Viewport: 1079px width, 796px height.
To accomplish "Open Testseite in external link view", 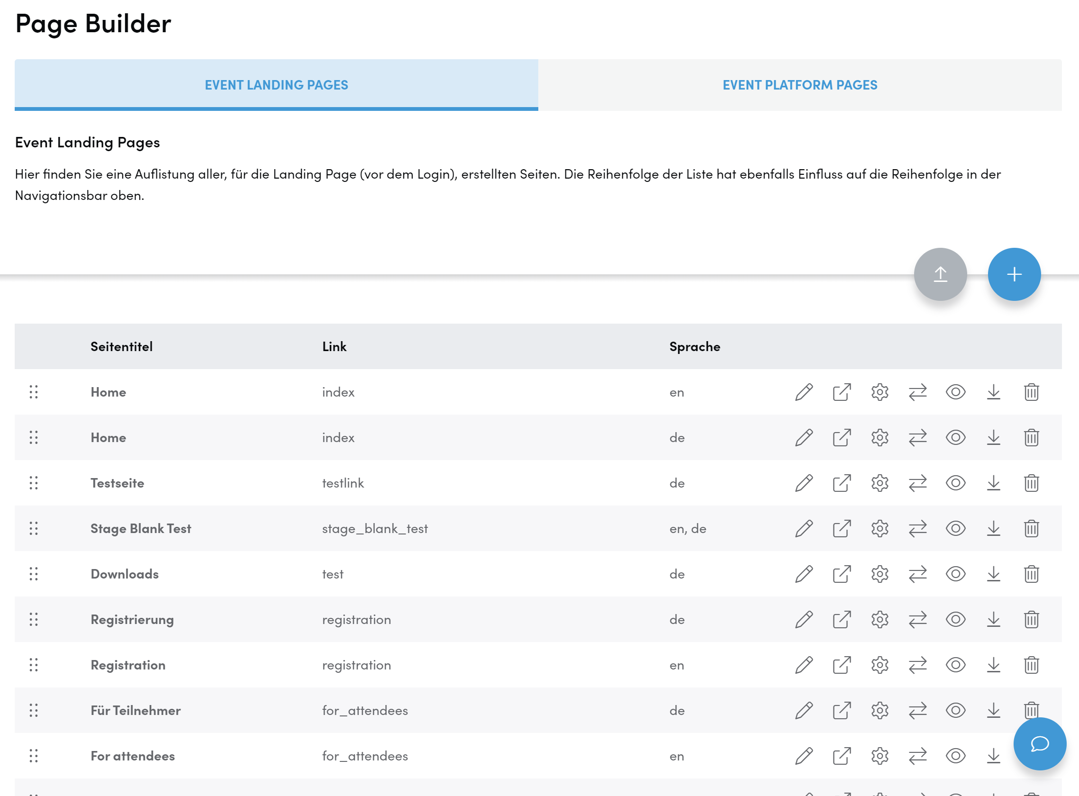I will [842, 483].
